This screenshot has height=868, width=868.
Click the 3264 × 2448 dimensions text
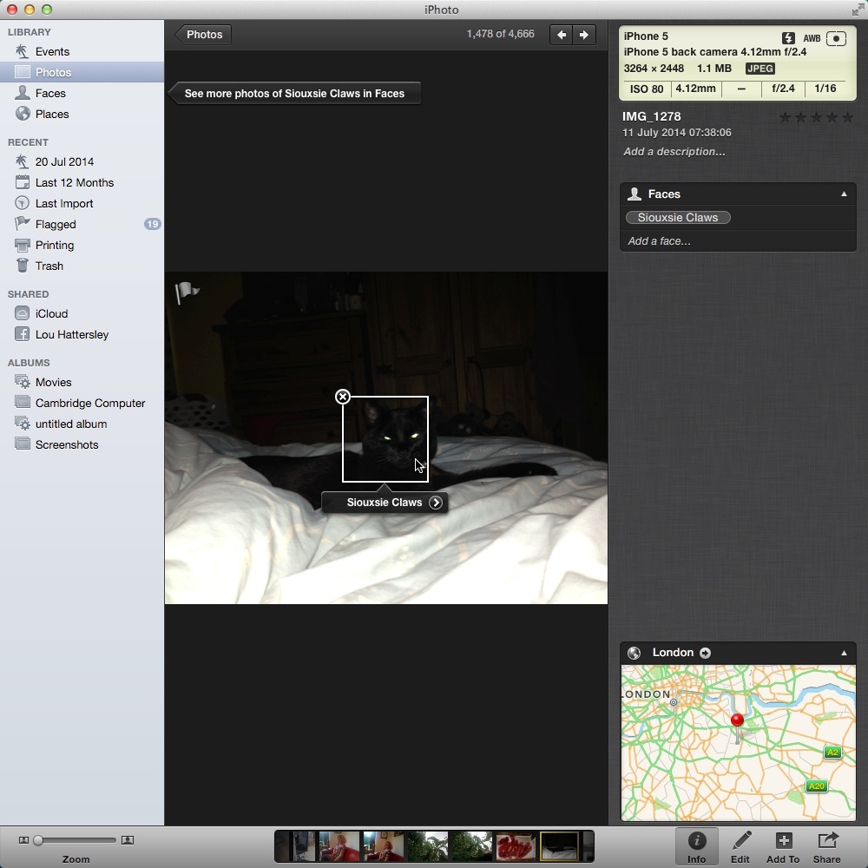click(x=654, y=69)
